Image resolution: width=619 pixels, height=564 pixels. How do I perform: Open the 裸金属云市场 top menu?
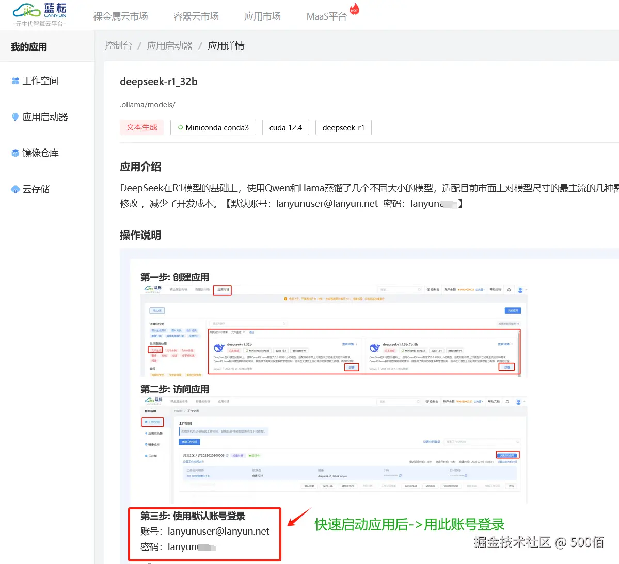click(120, 16)
